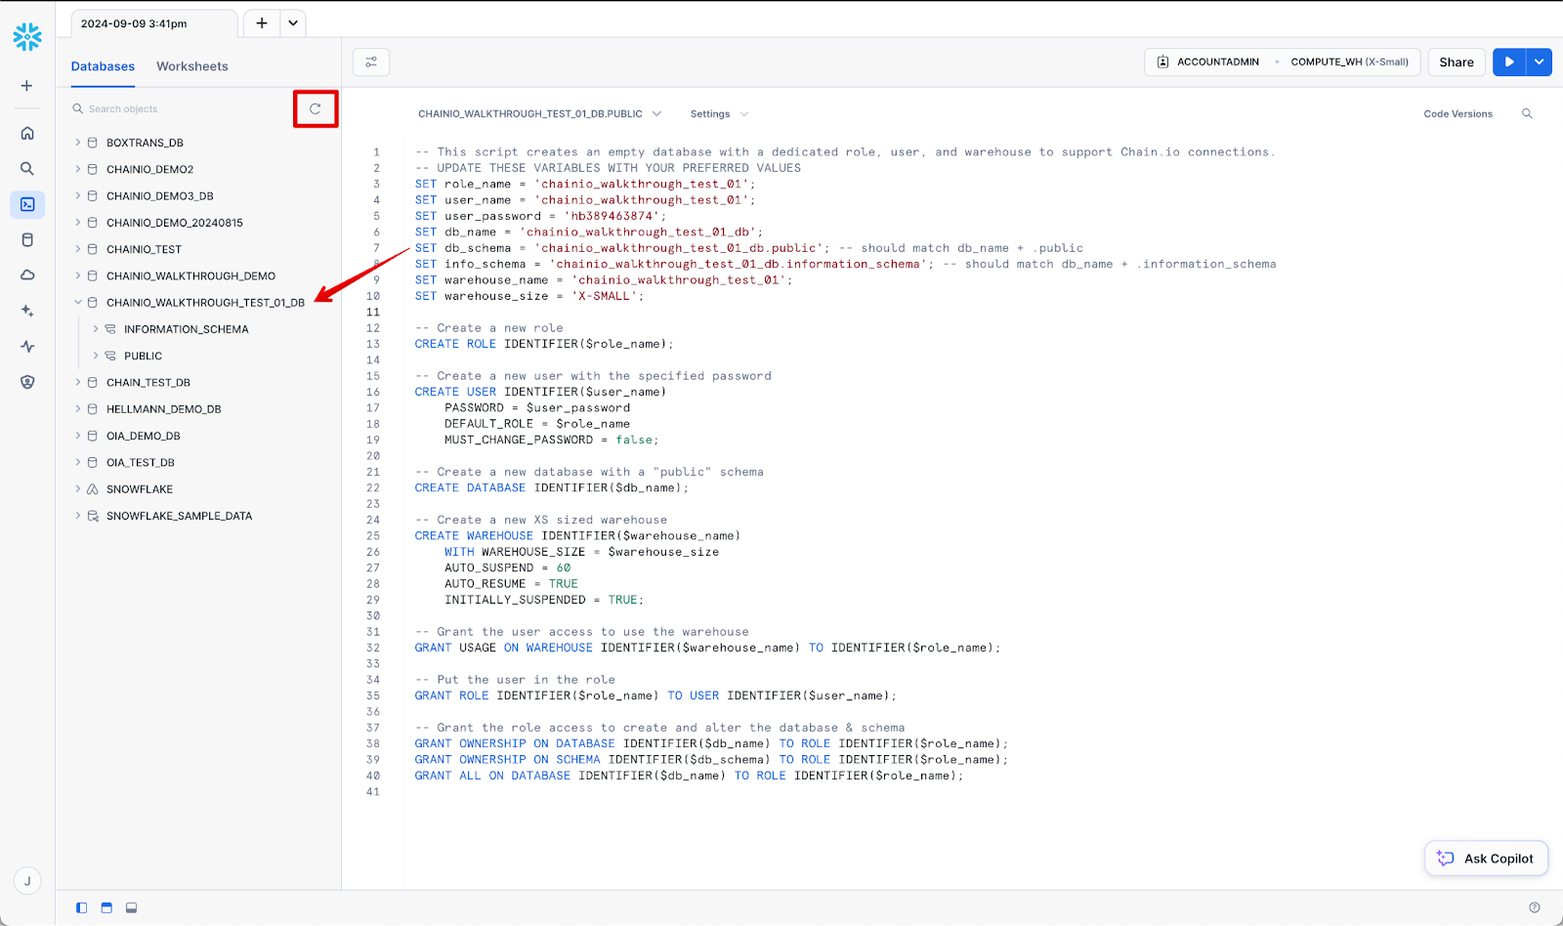
Task: Toggle top panel layout icon
Action: (106, 907)
